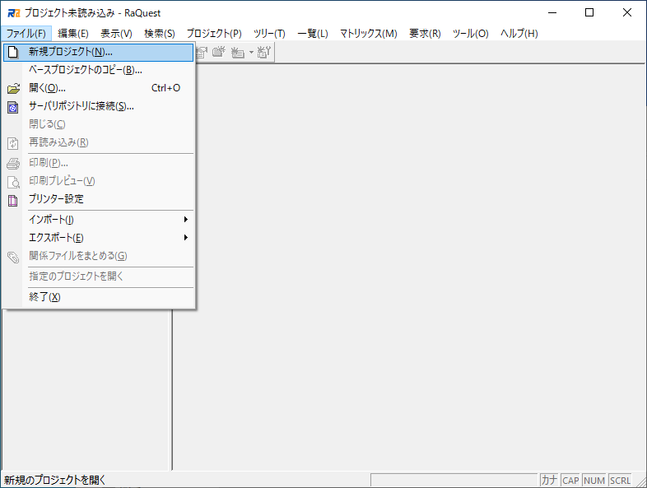Open the 編集(E) menu
This screenshot has width=647, height=488.
73,34
